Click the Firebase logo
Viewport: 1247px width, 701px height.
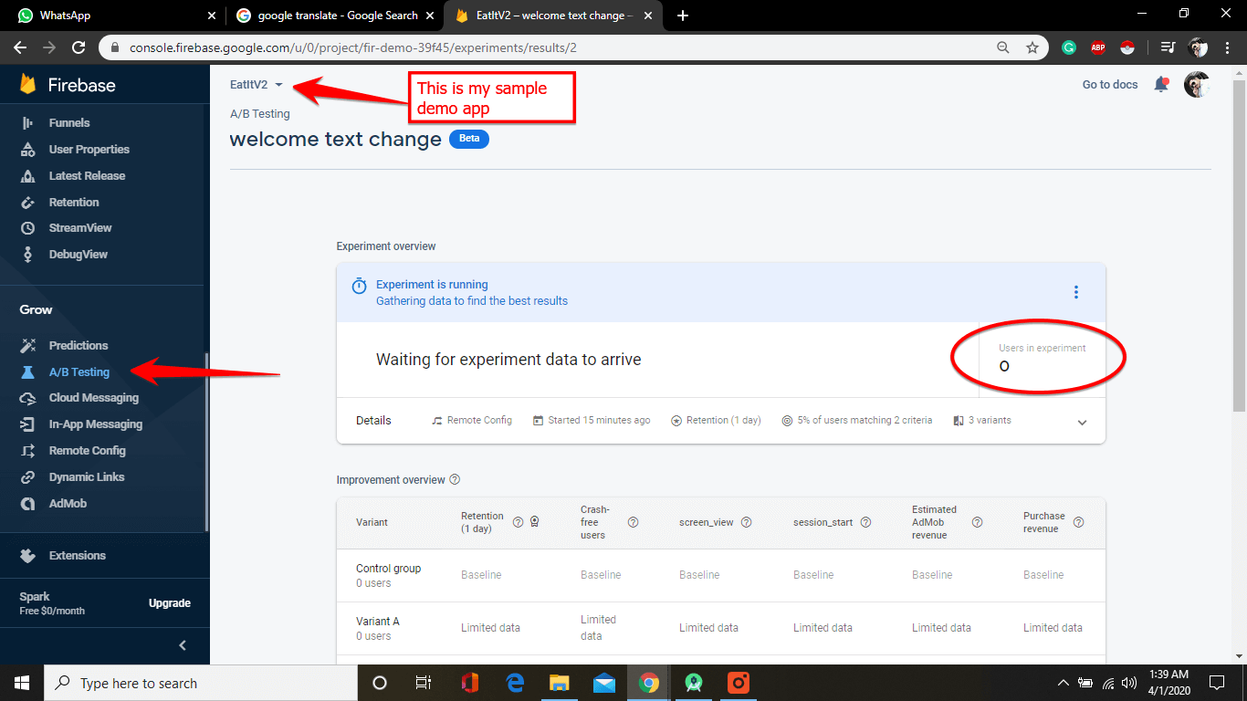(68, 85)
